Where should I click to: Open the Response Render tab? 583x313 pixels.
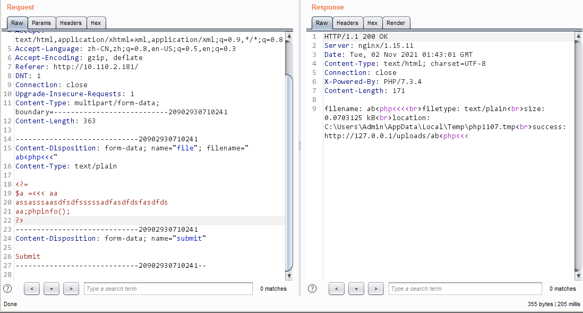tap(396, 23)
